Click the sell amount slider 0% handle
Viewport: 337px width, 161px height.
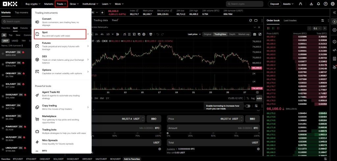point(168,133)
